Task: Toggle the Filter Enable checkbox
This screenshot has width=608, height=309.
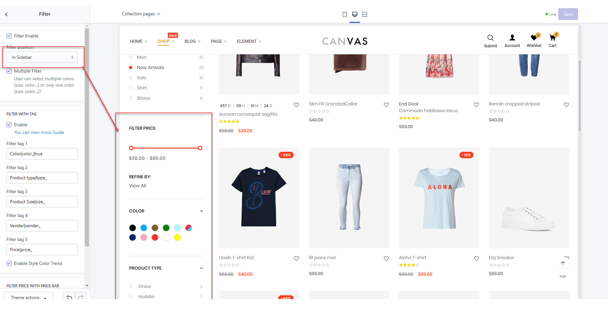Action: coord(9,36)
